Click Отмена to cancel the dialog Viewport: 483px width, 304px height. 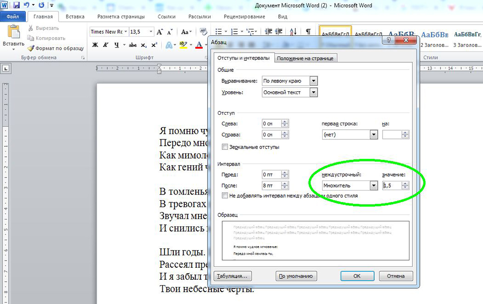tap(396, 276)
